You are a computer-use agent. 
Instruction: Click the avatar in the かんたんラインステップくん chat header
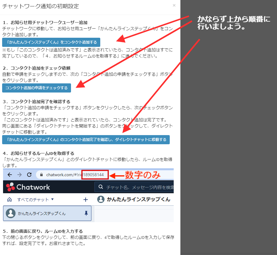101,199
